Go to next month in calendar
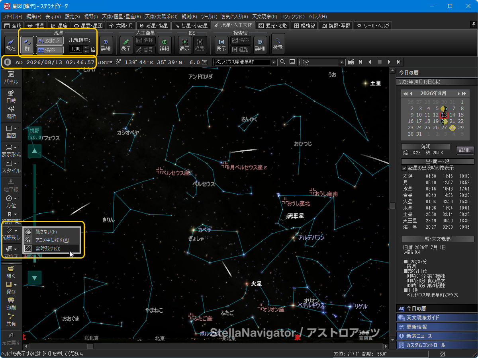 tap(459, 93)
